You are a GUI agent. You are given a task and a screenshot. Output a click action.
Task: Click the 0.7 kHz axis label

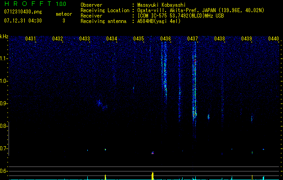4,148
